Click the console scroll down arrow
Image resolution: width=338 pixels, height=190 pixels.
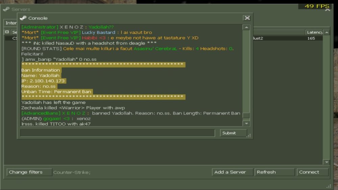pos(246,124)
